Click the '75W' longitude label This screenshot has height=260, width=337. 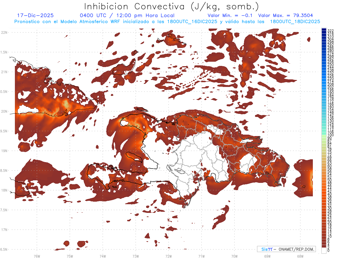click(70, 256)
